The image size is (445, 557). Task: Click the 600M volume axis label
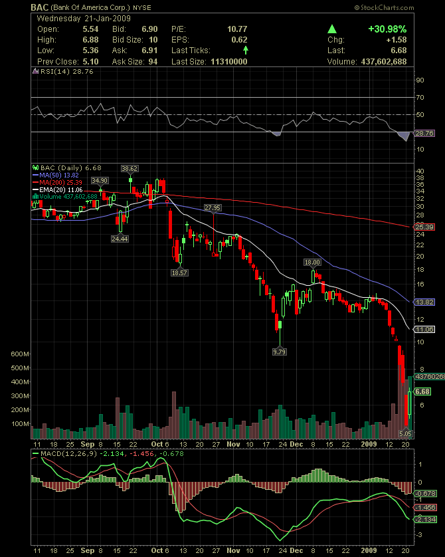pos(20,354)
